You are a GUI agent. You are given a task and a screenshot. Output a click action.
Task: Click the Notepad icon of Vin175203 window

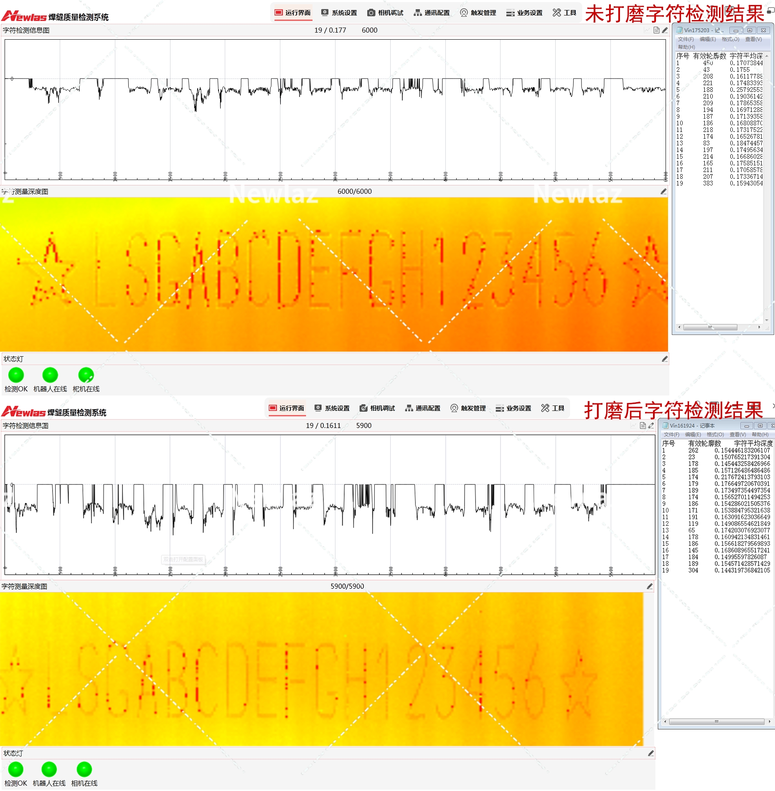[680, 30]
